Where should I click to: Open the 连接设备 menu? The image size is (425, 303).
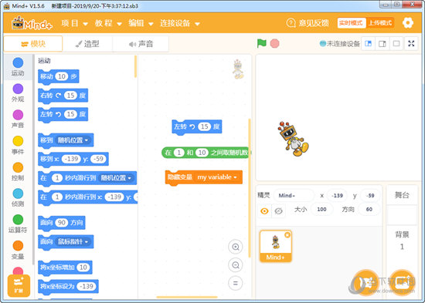tap(180, 23)
